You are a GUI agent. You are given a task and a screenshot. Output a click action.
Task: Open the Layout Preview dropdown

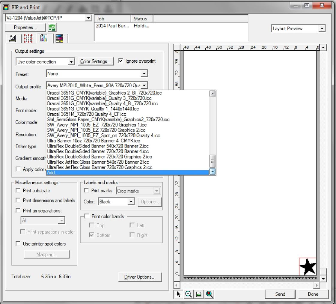tap(299, 28)
